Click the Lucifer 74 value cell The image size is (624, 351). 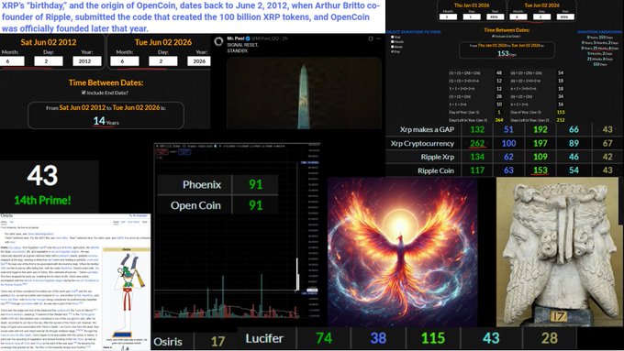[324, 338]
